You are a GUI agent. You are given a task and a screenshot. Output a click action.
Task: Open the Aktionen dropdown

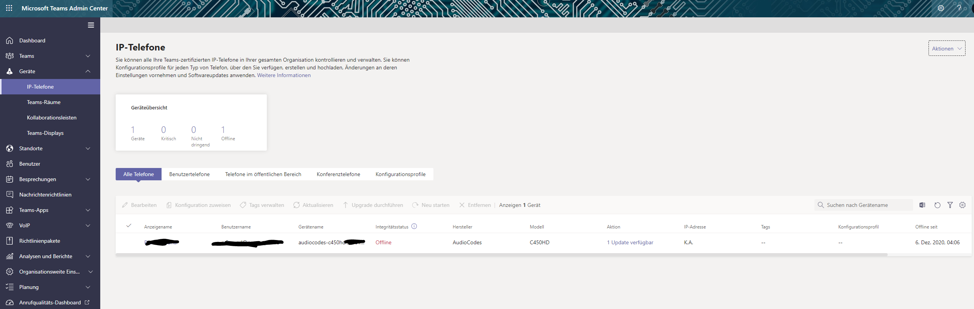[x=947, y=49]
